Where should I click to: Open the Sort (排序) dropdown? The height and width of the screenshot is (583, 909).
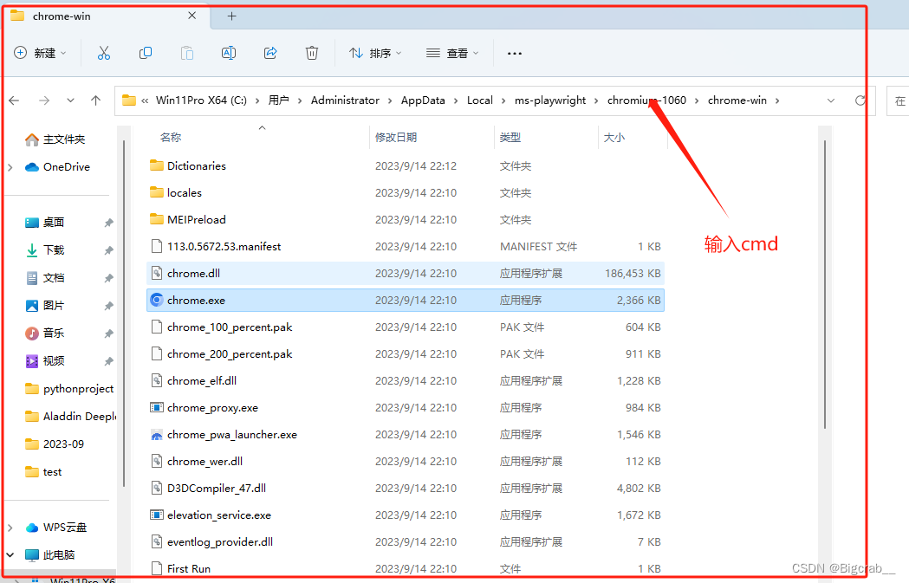point(375,54)
